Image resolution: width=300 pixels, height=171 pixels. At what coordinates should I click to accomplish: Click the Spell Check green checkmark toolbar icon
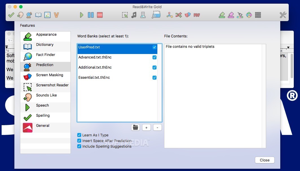point(11,15)
